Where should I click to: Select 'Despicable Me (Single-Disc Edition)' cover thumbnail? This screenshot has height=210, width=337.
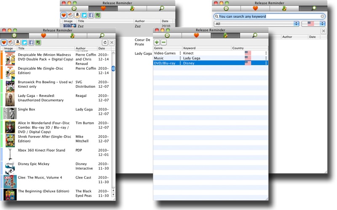coord(10,73)
